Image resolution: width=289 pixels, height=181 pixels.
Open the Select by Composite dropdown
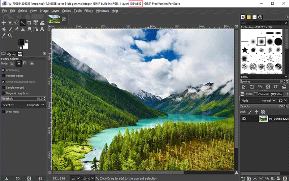point(23,105)
